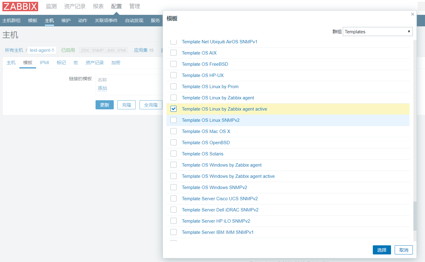The height and width of the screenshot is (262, 425).
Task: Check Template OS Linux by Zabbix agent checkbox
Action: pyautogui.click(x=174, y=98)
